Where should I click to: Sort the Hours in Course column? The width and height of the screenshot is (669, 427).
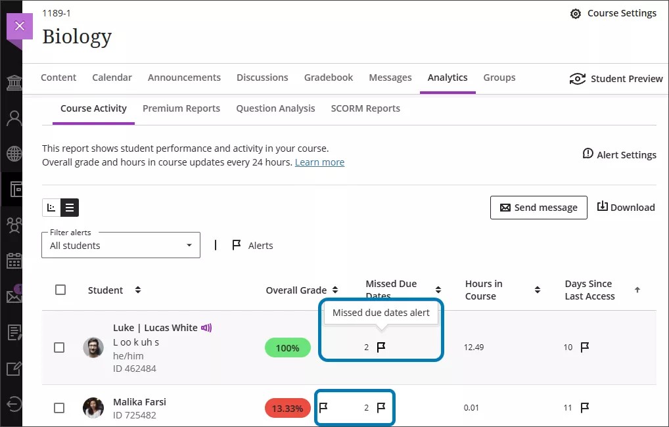coord(538,290)
